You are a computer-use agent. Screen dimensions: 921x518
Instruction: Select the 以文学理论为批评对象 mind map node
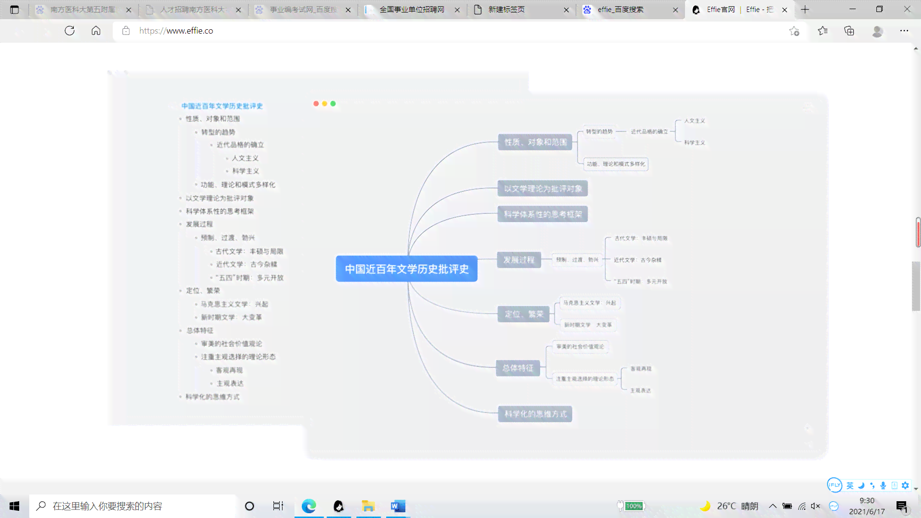(543, 188)
